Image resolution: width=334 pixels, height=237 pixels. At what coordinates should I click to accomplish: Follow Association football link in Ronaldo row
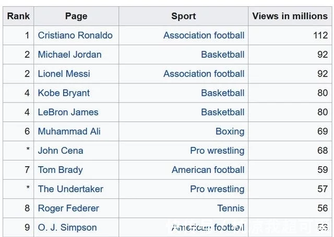click(204, 35)
